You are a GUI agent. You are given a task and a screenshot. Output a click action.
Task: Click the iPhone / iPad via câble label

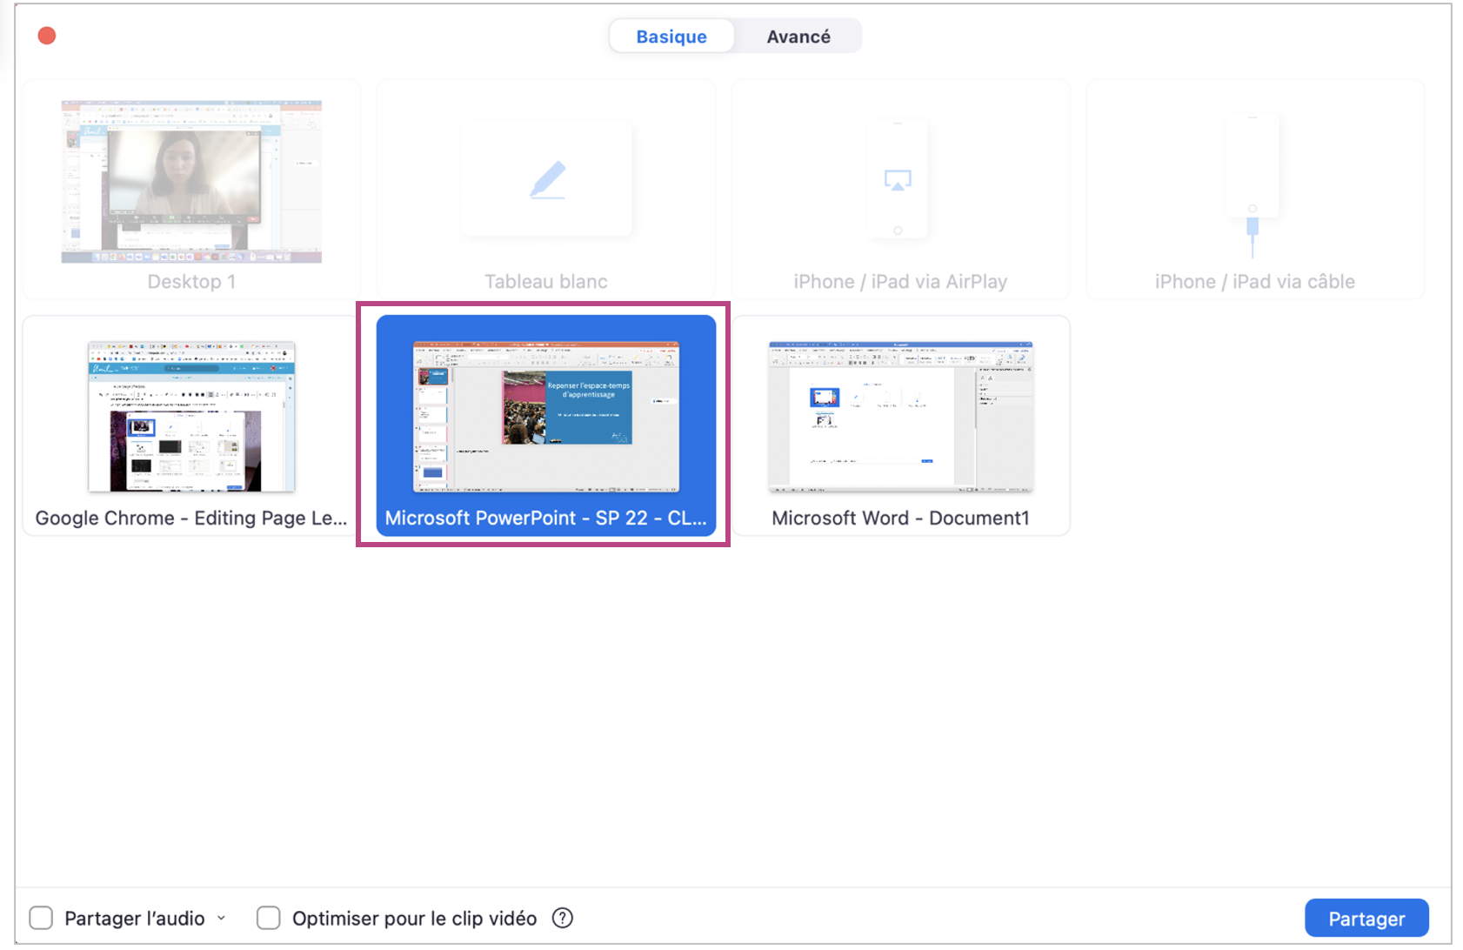[x=1254, y=282]
